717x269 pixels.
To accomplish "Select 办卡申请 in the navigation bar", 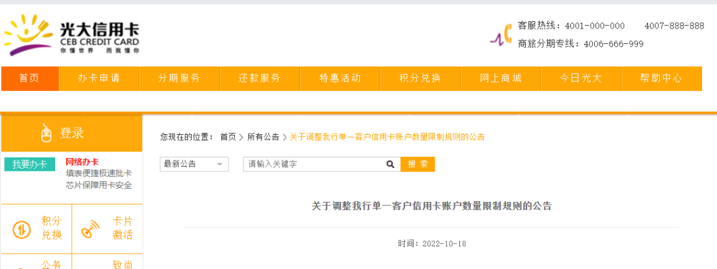I will click(99, 78).
